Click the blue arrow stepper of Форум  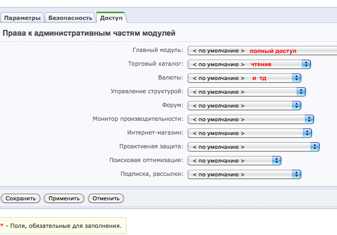pyautogui.click(x=297, y=106)
